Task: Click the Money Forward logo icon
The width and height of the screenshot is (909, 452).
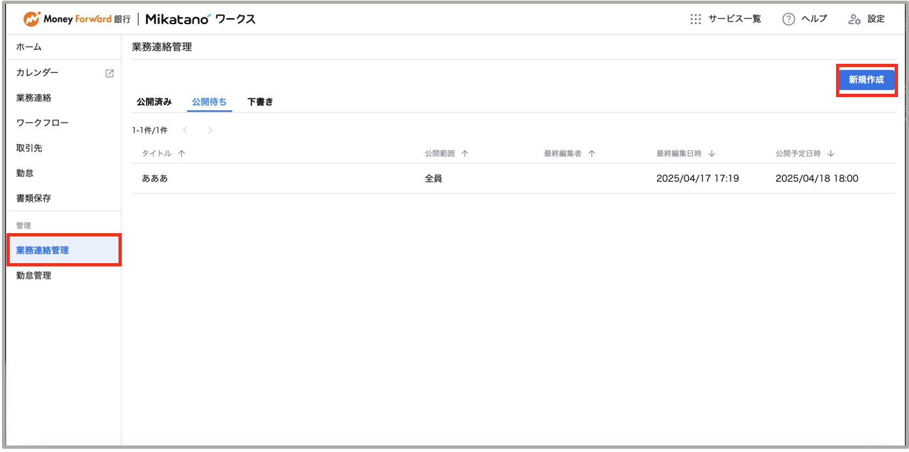Action: (x=31, y=19)
